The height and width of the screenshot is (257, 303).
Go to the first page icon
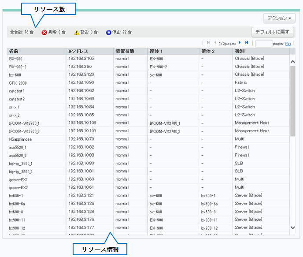click(208, 43)
